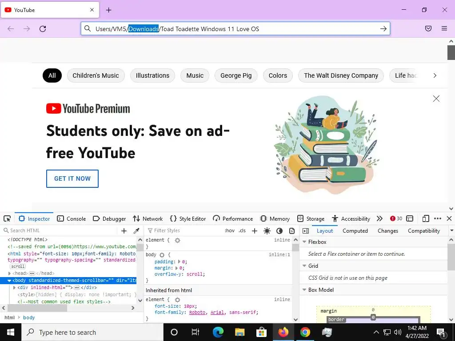Pick a page color with eyedropper

click(x=136, y=231)
